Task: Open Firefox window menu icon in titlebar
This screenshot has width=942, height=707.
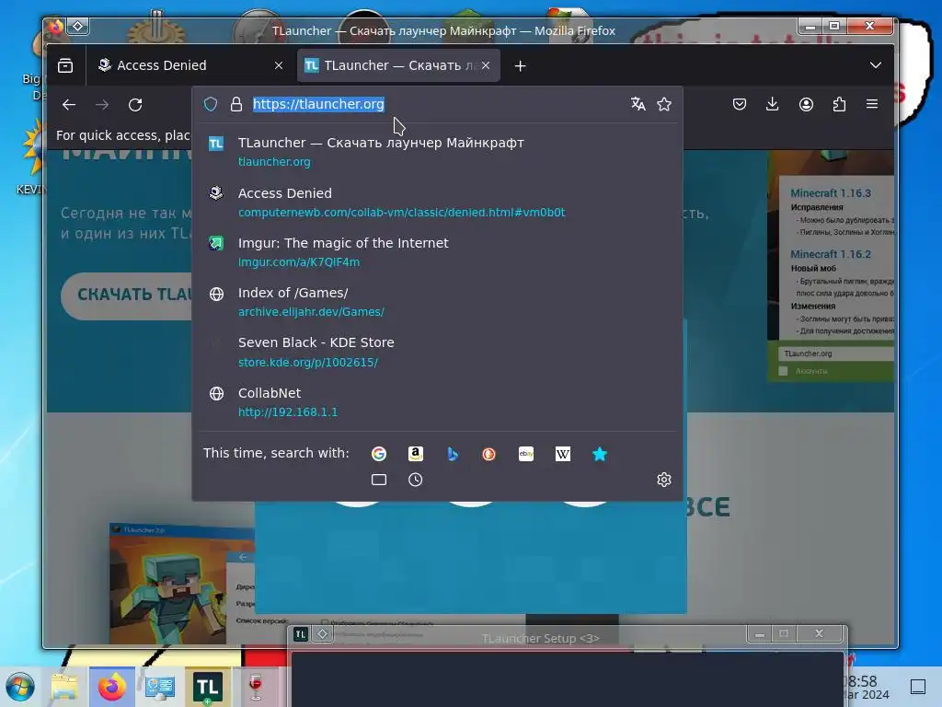Action: click(54, 27)
